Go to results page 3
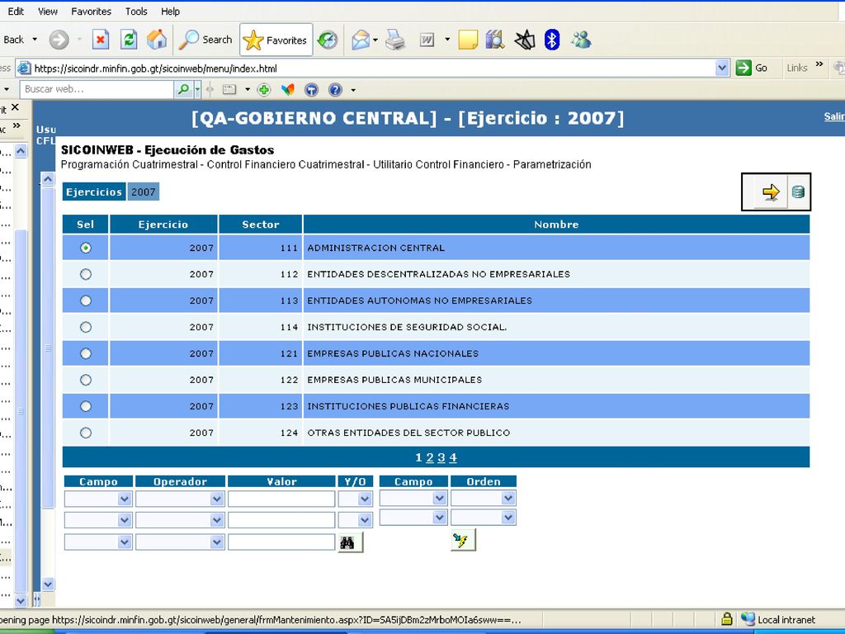845x634 pixels. [441, 457]
